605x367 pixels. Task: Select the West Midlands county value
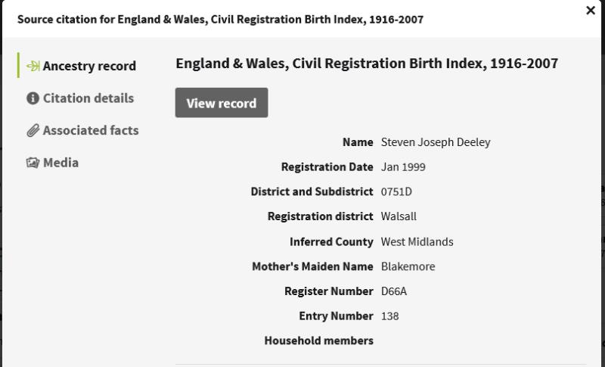(417, 241)
